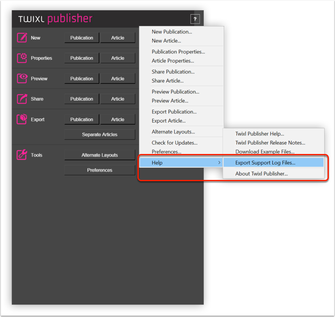
Task: Click the New row label
Action: click(35, 38)
